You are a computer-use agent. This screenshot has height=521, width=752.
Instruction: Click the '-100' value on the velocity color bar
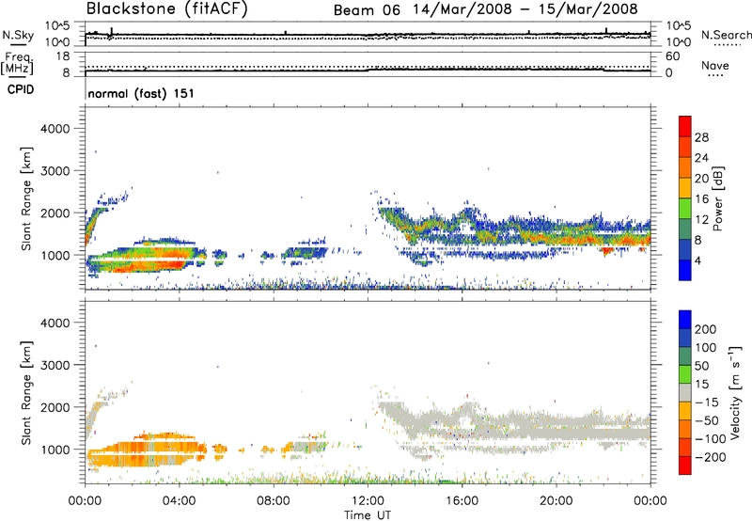(710, 439)
